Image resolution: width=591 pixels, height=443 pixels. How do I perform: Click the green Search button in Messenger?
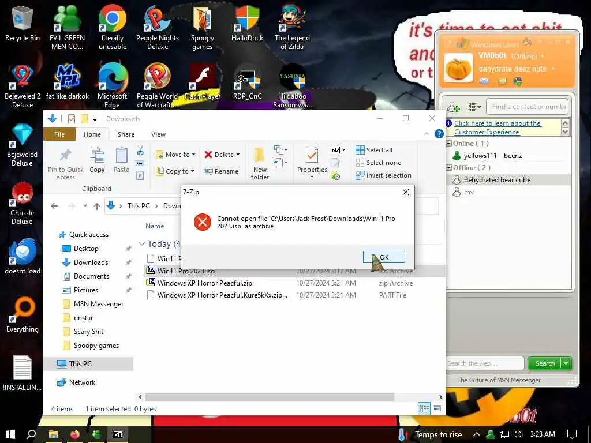[544, 363]
